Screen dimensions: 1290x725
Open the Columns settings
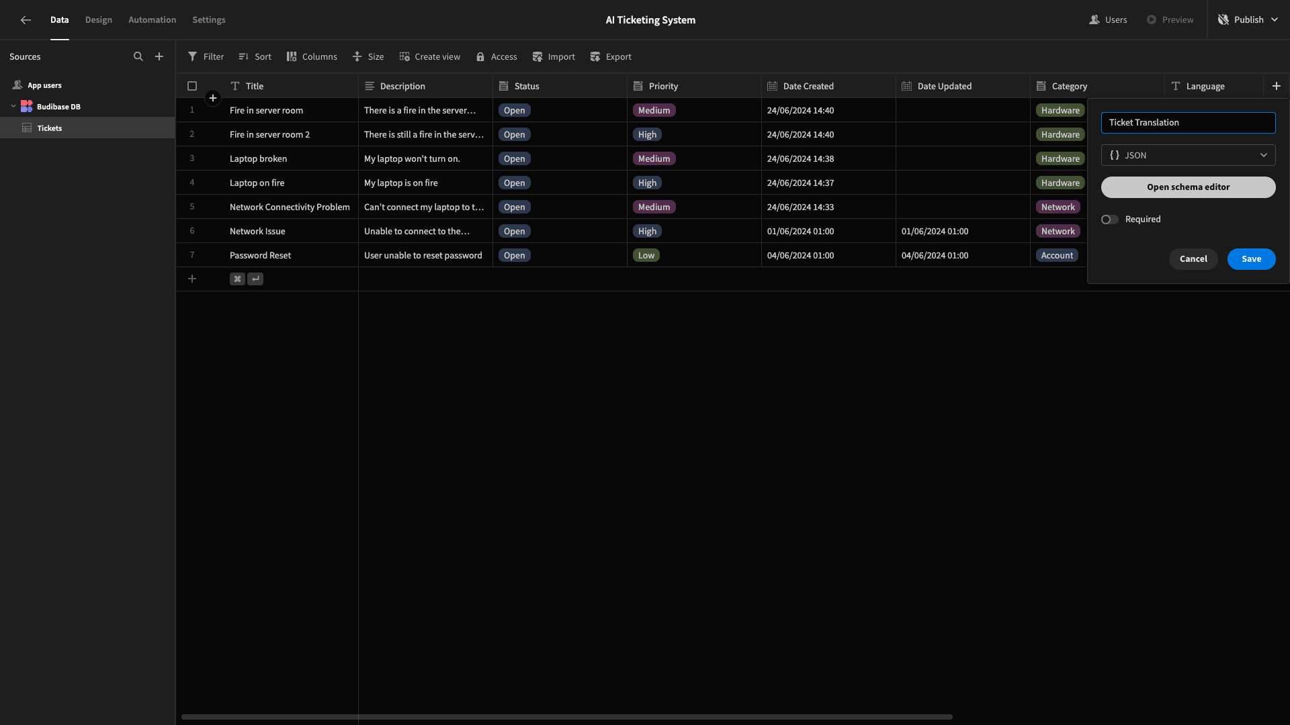point(312,57)
